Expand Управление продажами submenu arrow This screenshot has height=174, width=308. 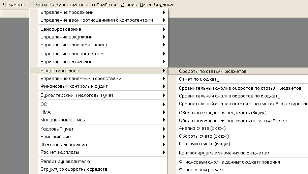coord(164,12)
